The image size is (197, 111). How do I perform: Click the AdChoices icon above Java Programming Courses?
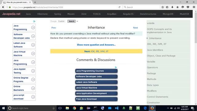[x=116, y=67]
